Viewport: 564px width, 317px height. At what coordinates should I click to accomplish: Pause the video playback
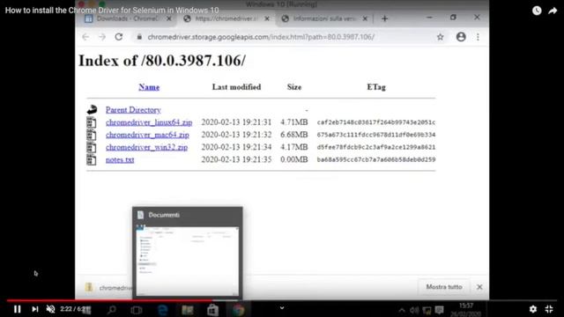click(x=17, y=309)
